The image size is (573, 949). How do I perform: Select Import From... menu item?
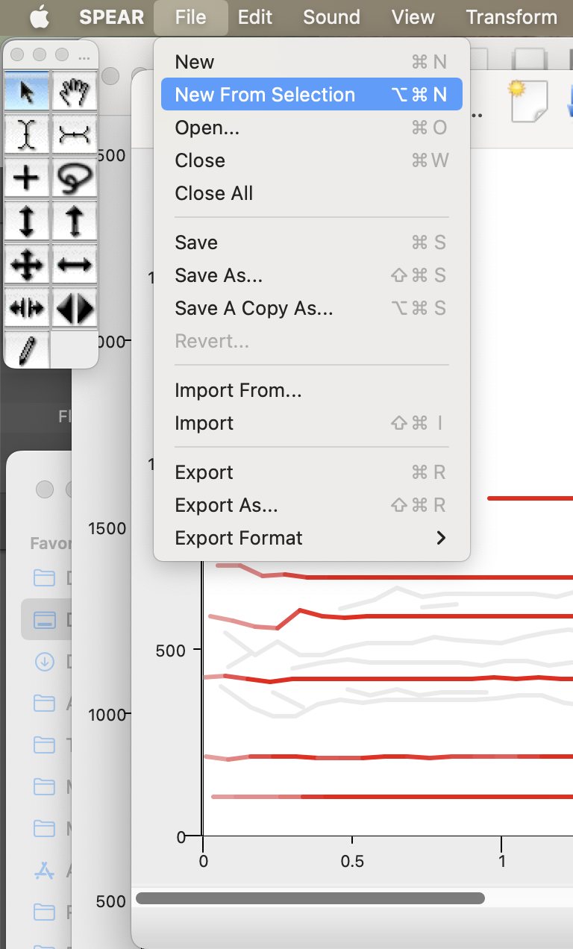[238, 390]
